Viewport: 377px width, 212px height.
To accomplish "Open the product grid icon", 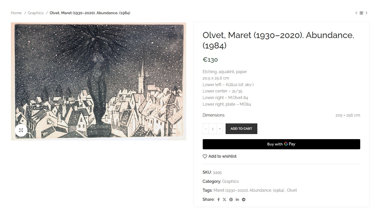I will pyautogui.click(x=361, y=13).
